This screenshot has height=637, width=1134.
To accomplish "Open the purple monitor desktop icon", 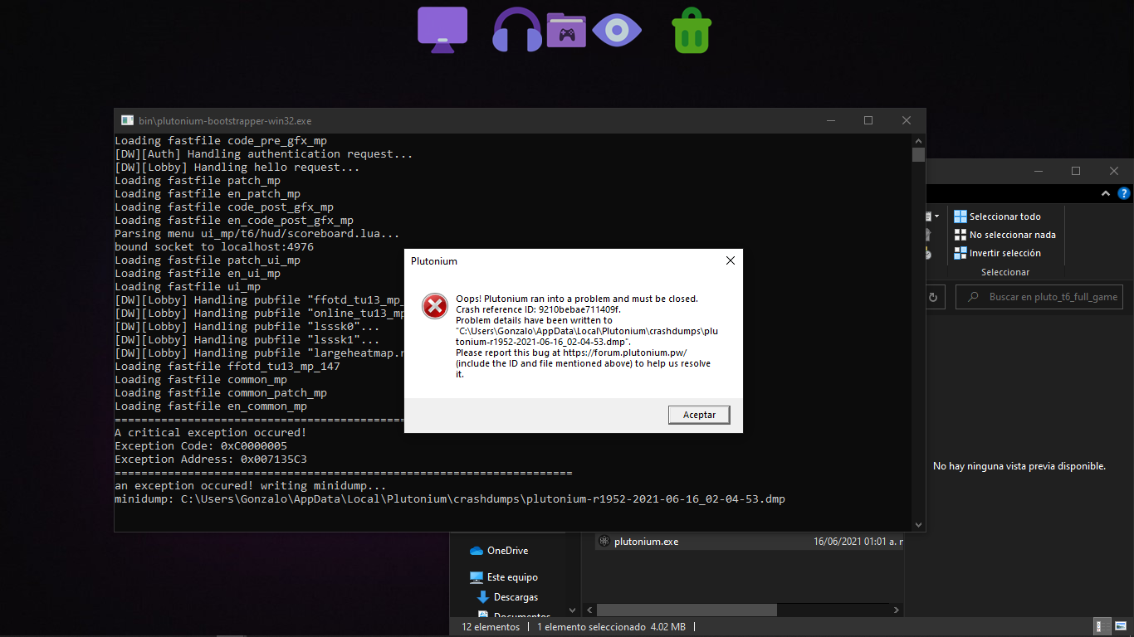I will point(442,30).
